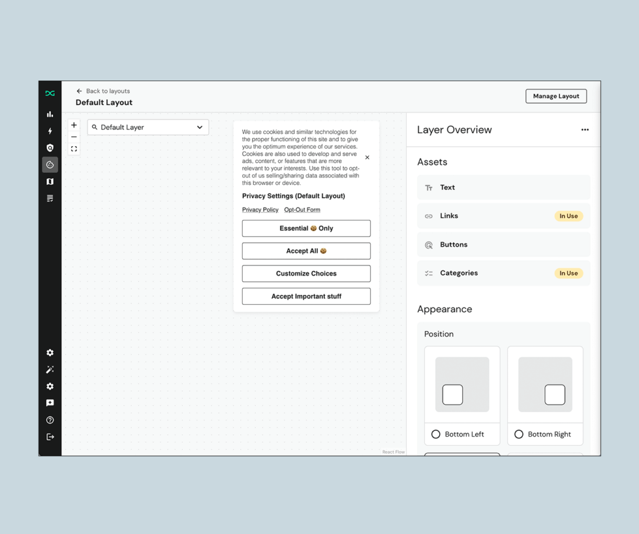Click the Manage Layout button
The image size is (639, 534).
pyautogui.click(x=555, y=96)
